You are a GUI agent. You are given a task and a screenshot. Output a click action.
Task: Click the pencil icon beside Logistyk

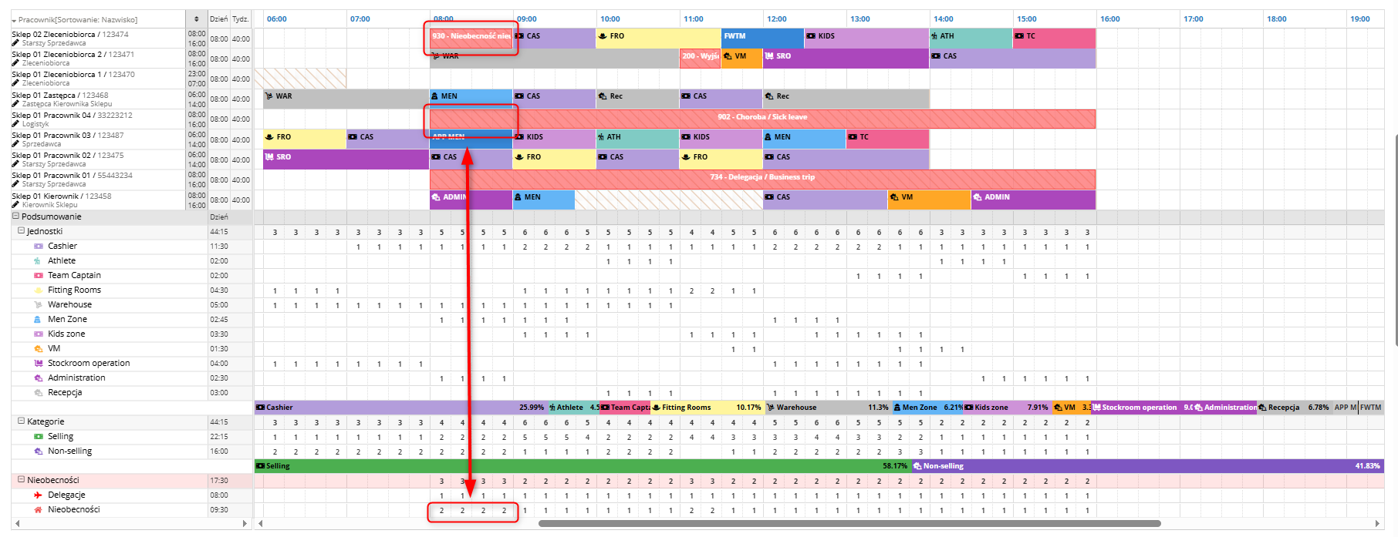coord(15,123)
